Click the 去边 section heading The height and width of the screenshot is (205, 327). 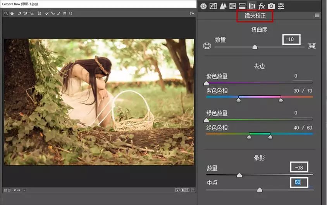(x=259, y=66)
